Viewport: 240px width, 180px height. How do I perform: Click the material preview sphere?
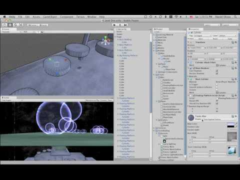click(x=191, y=117)
